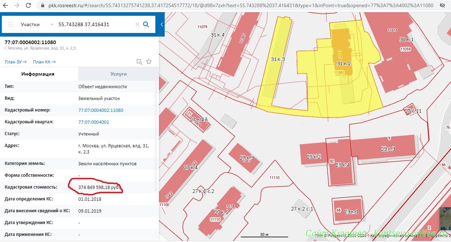The image size is (451, 242).
Task: Switch to the Услуги tab
Action: coord(118,74)
